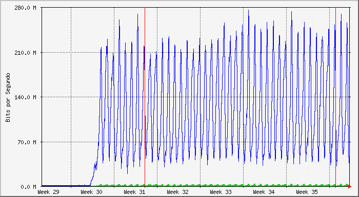Image resolution: width=359 pixels, height=197 pixels.
Task: Click the "Week 29" x-axis label
Action: [x=48, y=192]
